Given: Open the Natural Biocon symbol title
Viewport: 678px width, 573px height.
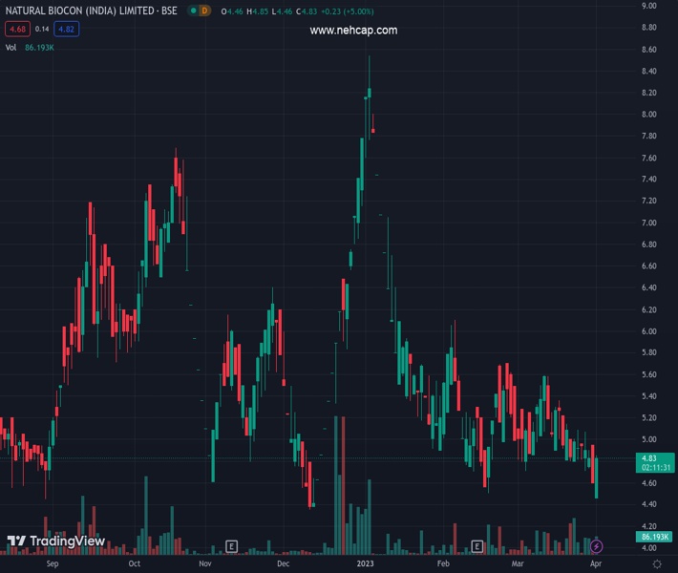Looking at the screenshot, I should tap(93, 11).
